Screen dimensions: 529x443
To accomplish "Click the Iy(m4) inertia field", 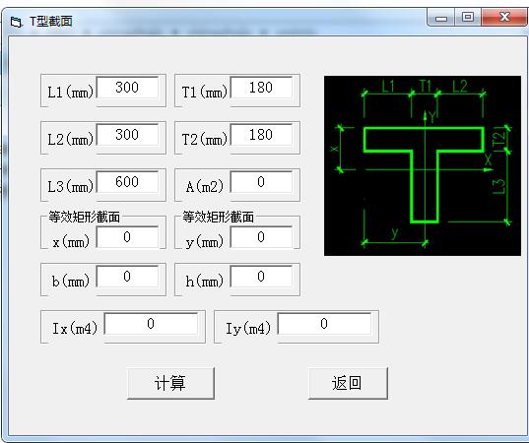I will tap(324, 324).
